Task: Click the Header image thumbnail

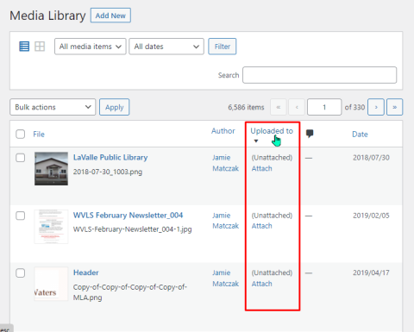Action: (51, 284)
